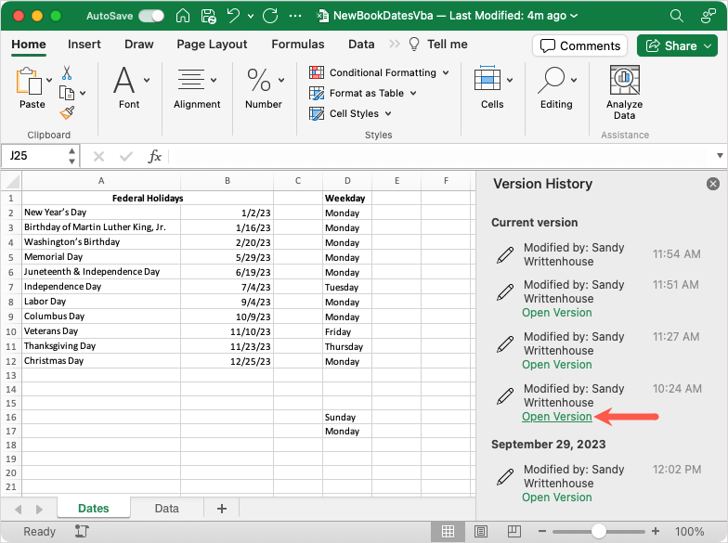Switch to the Data sheet tab

point(166,509)
